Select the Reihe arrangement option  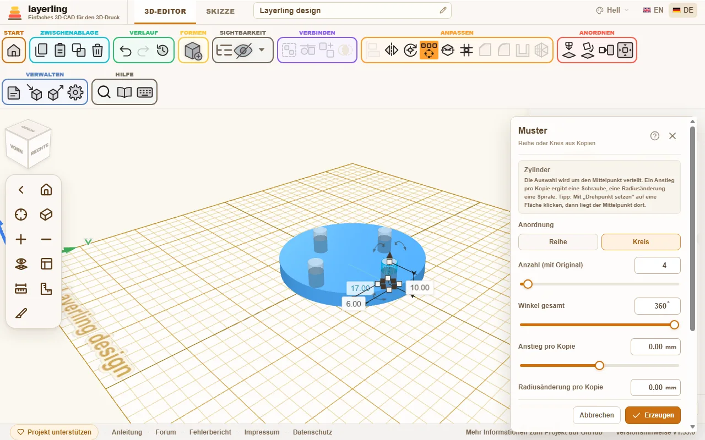558,242
